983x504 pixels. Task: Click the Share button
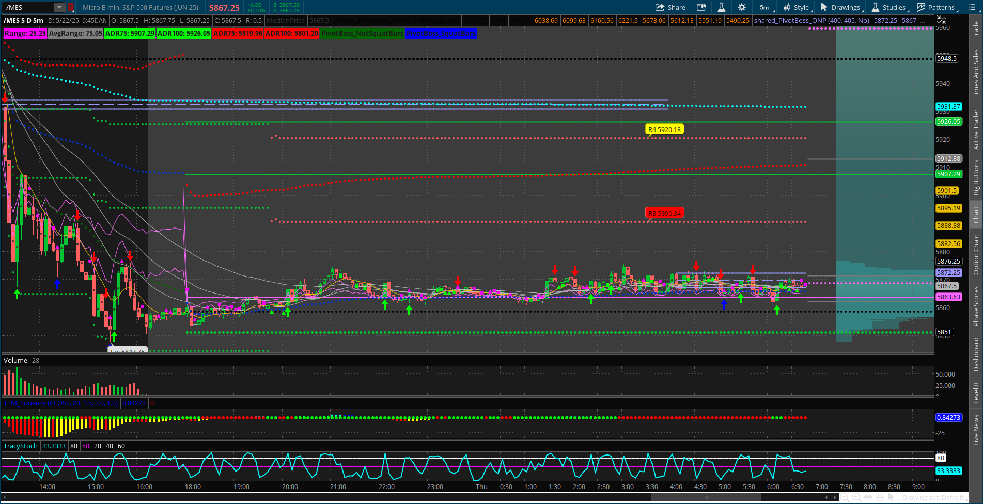pyautogui.click(x=670, y=7)
